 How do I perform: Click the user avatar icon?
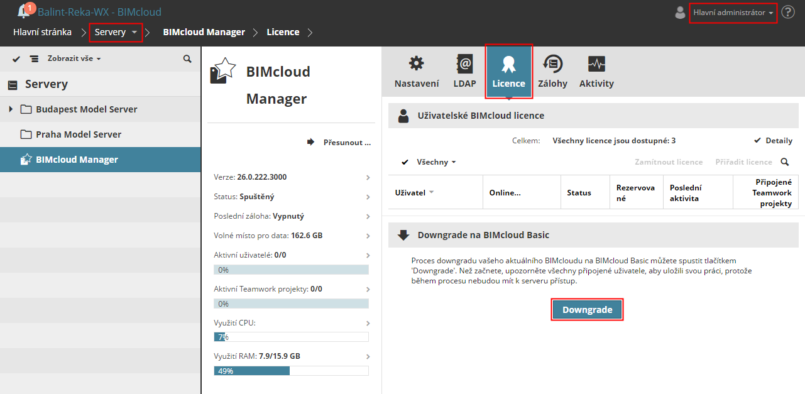point(680,13)
